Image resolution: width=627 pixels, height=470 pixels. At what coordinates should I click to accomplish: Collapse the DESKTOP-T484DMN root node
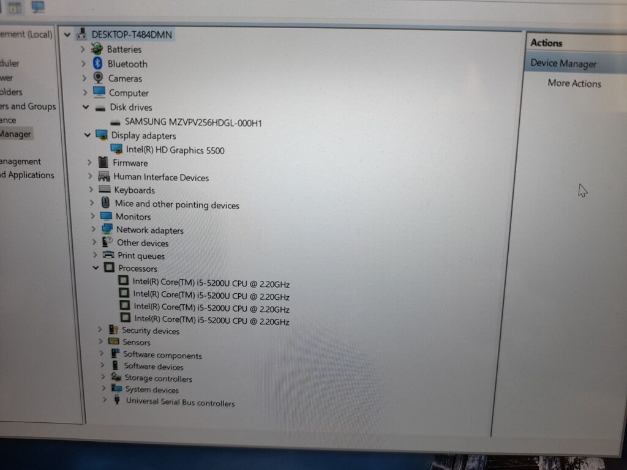tap(67, 35)
